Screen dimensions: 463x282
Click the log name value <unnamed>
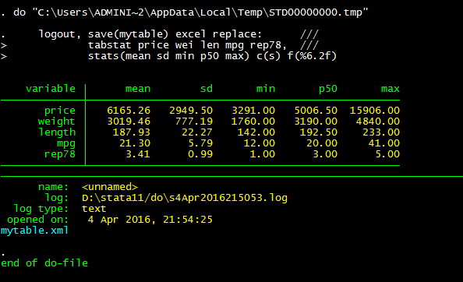coord(110,187)
